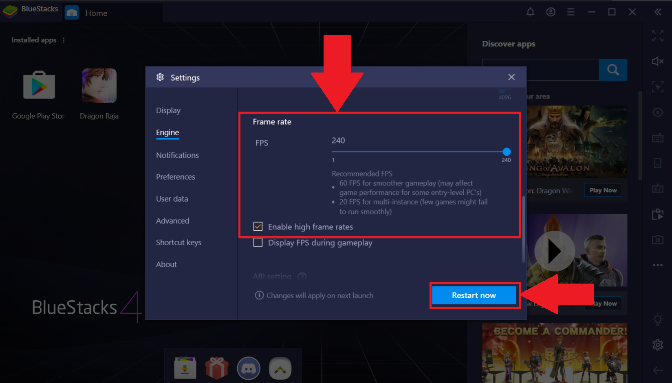672x383 pixels.
Task: Open the Display settings section
Action: pyautogui.click(x=168, y=110)
